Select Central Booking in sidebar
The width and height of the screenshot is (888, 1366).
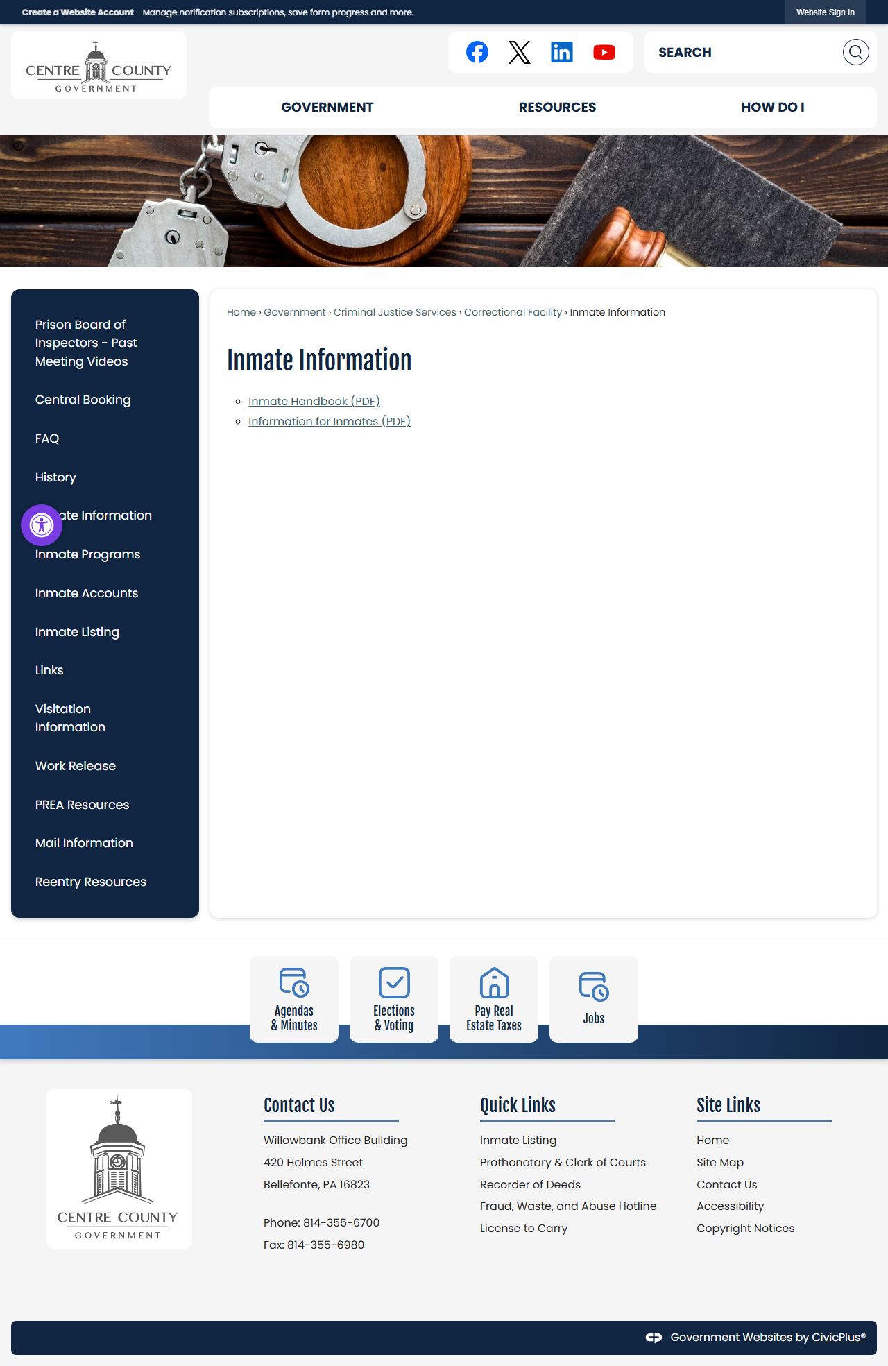click(83, 400)
